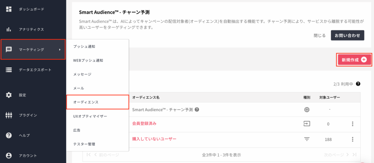This screenshot has height=163, width=374.
Task: Click the 新規作成 button
Action: (x=354, y=60)
